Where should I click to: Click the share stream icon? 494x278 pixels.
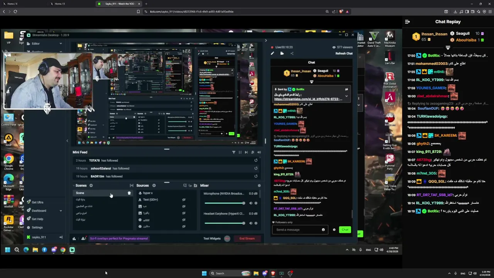click(291, 53)
